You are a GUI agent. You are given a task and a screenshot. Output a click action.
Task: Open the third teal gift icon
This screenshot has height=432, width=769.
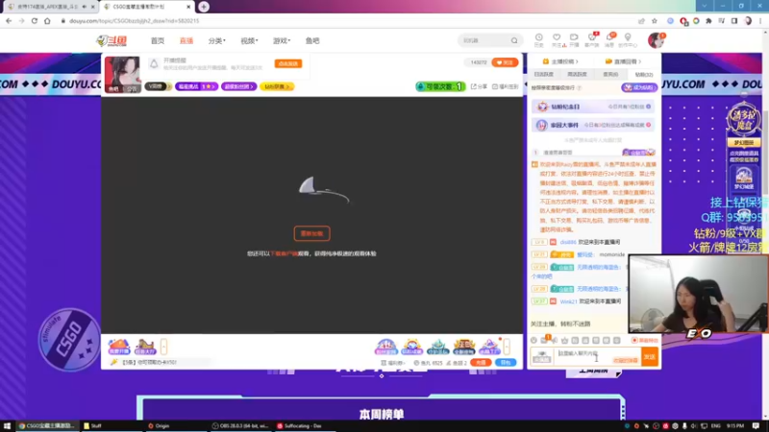coord(438,347)
